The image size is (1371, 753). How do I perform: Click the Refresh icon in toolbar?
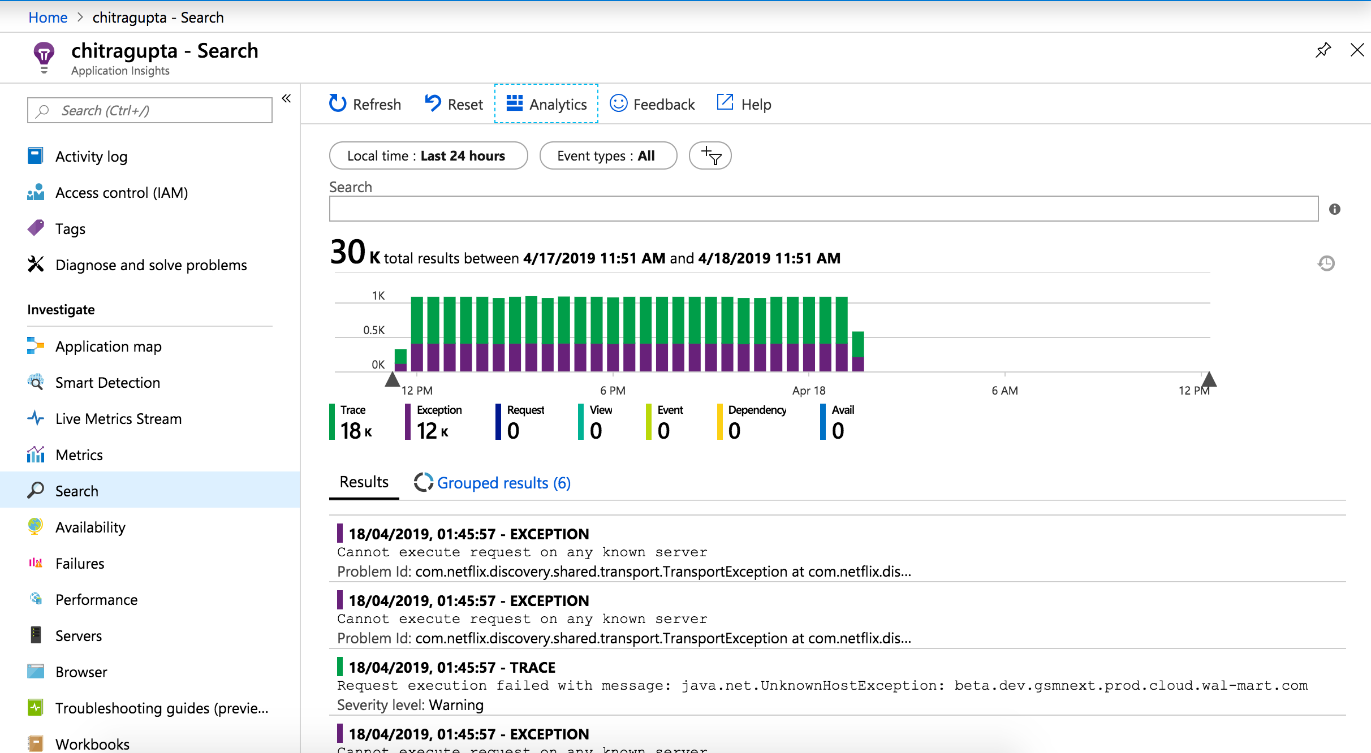coord(338,103)
